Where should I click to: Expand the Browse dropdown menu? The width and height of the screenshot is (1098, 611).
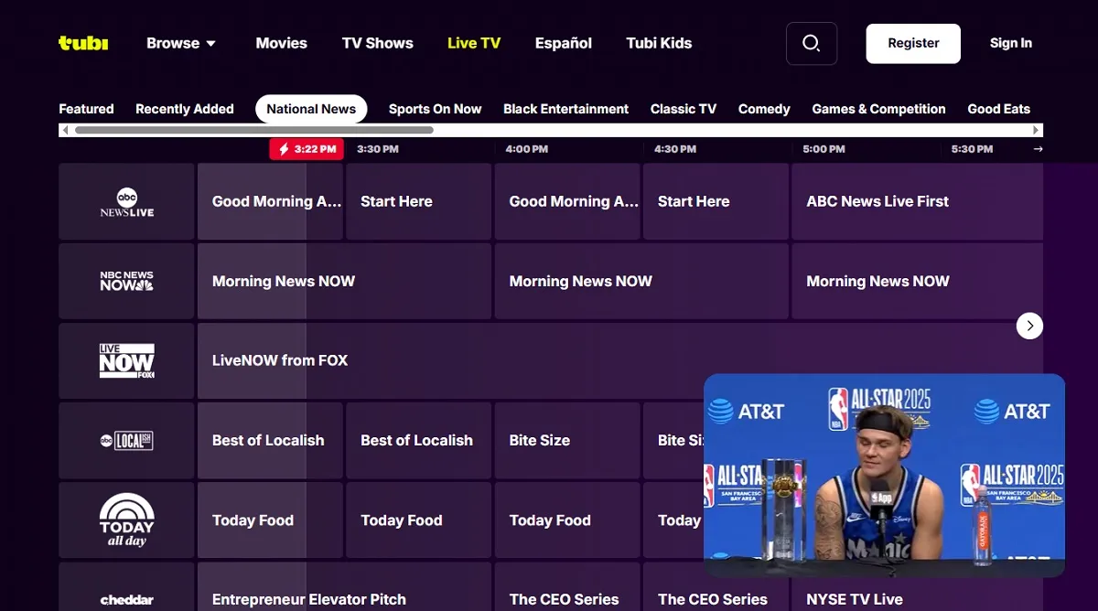point(181,43)
